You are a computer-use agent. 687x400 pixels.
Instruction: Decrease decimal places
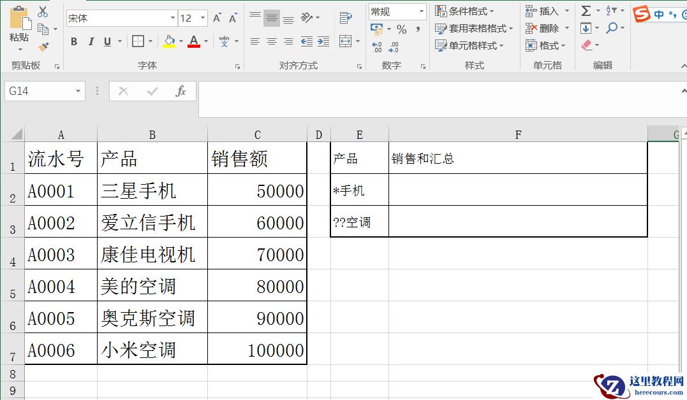point(394,46)
